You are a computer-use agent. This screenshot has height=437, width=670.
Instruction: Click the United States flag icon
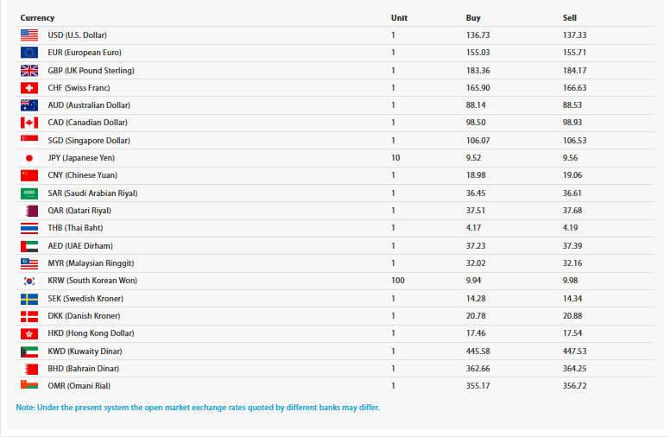pyautogui.click(x=29, y=35)
